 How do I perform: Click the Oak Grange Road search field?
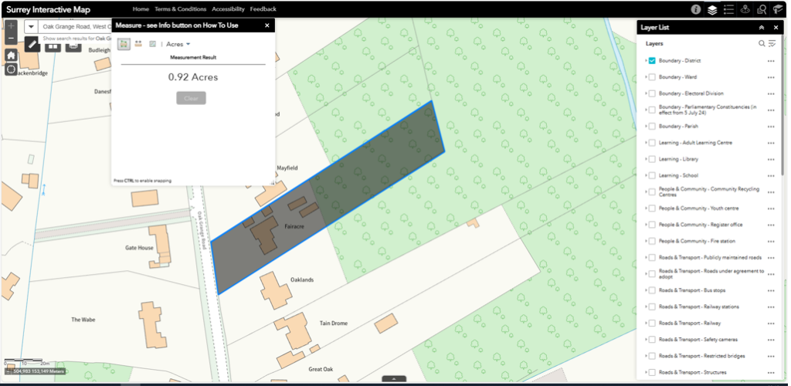point(76,26)
